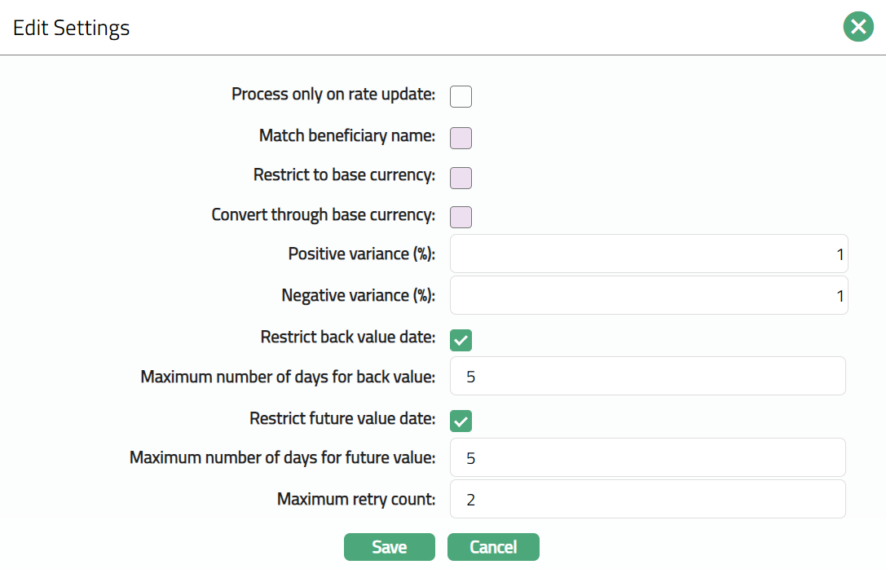Cancel the settings changes

[x=493, y=547]
